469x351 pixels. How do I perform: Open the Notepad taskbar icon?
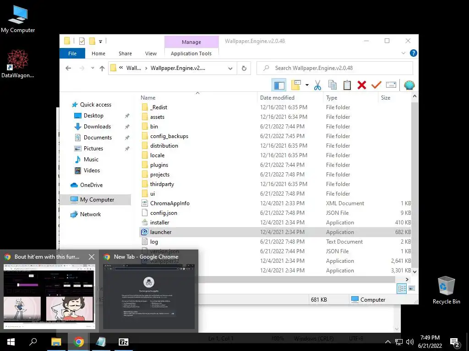coord(101,342)
